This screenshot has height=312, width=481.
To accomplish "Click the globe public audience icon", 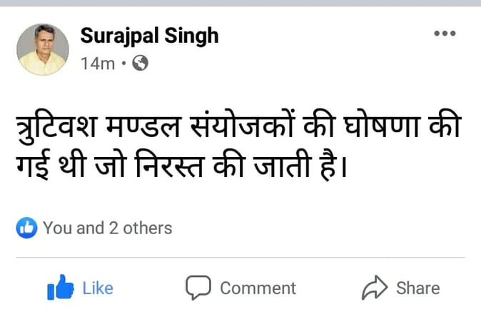I will click(141, 64).
